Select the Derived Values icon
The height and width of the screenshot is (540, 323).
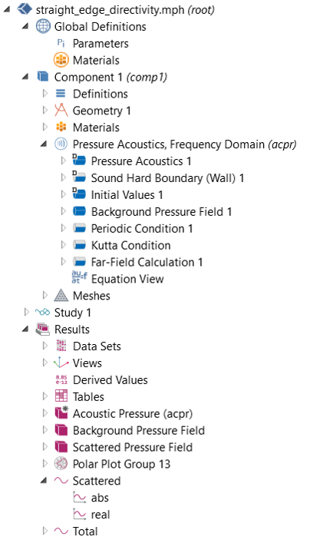(61, 379)
